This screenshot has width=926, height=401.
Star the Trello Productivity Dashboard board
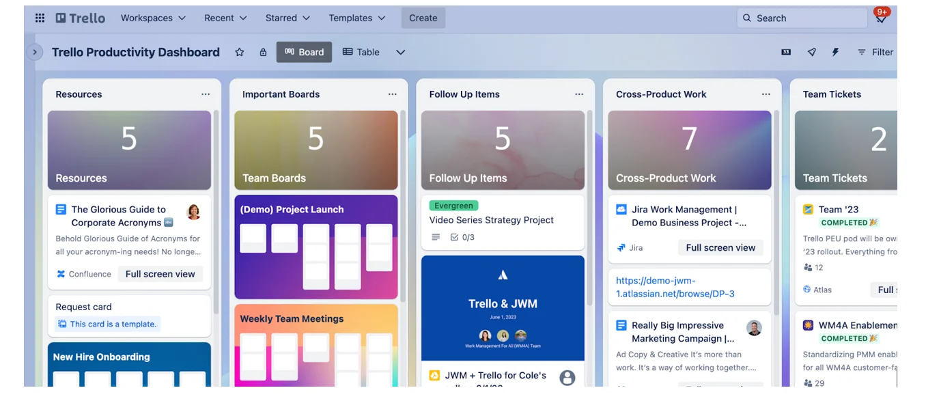[240, 52]
